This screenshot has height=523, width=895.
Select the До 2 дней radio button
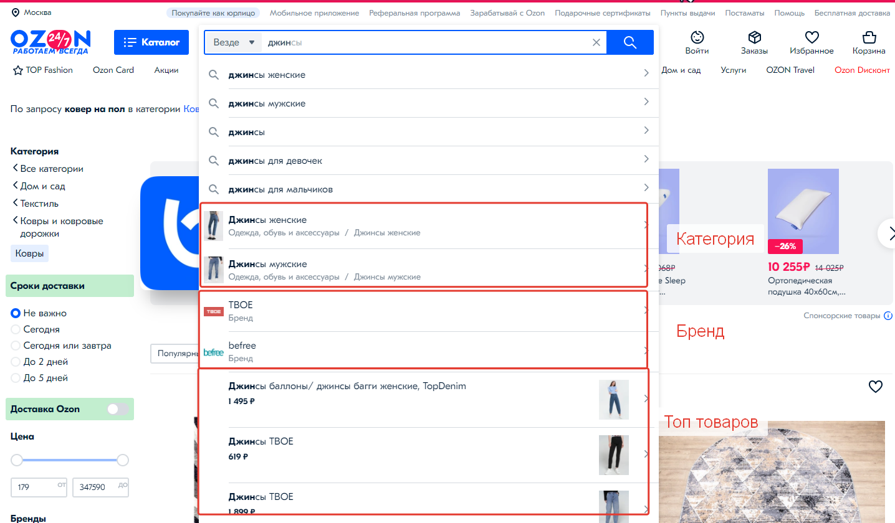click(x=16, y=362)
